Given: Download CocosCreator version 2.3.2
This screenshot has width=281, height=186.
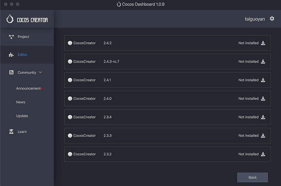Looking at the screenshot, I should 263,154.
